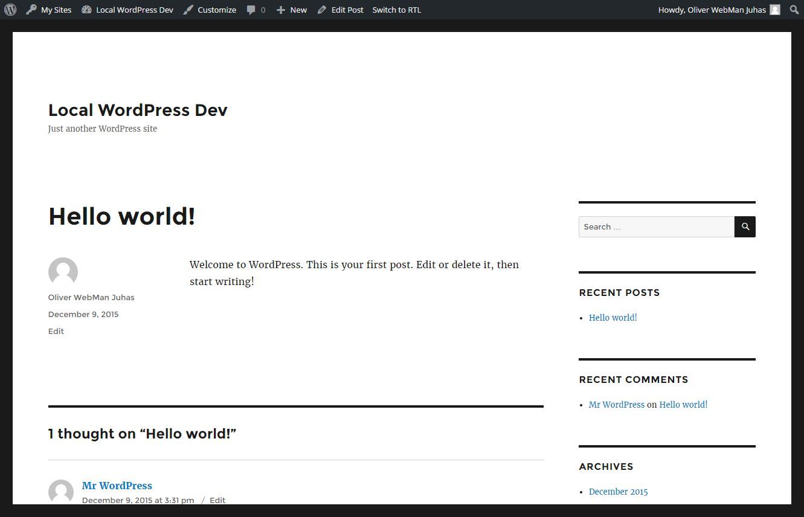Screen dimensions: 804x517
Task: Click the admin bar user avatar
Action: point(775,10)
